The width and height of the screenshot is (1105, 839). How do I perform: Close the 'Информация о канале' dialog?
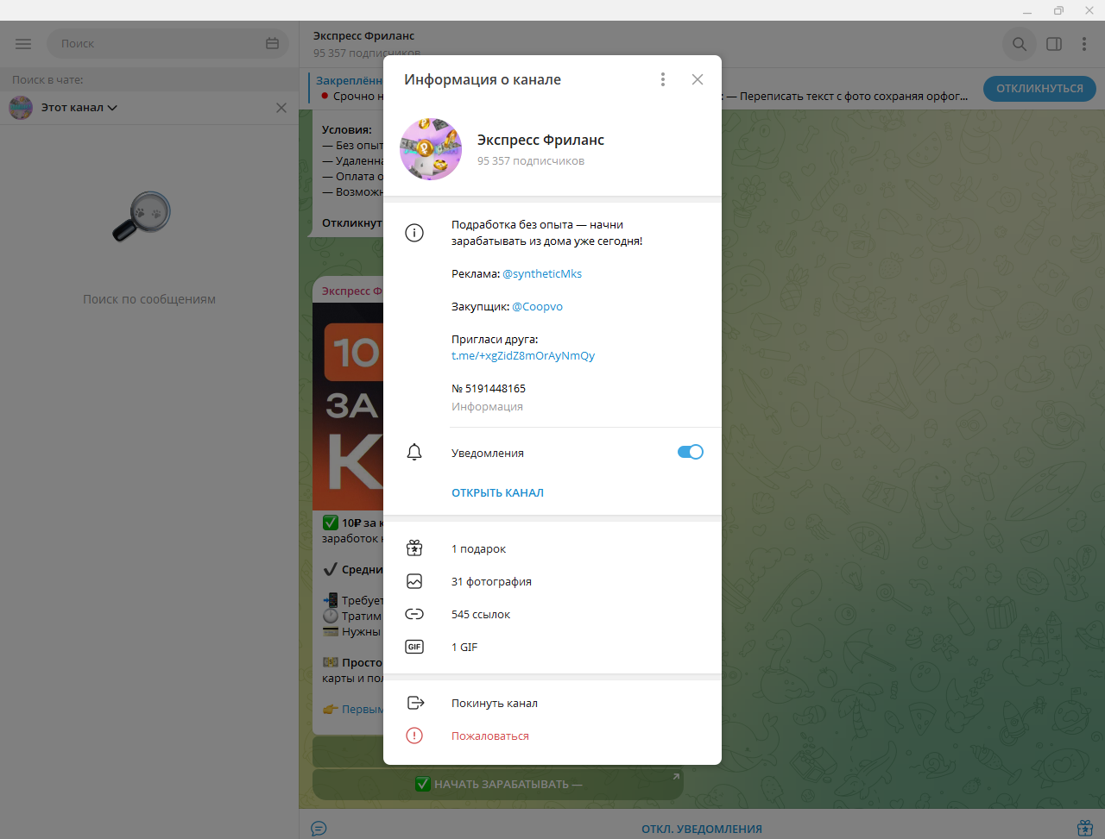(x=698, y=79)
